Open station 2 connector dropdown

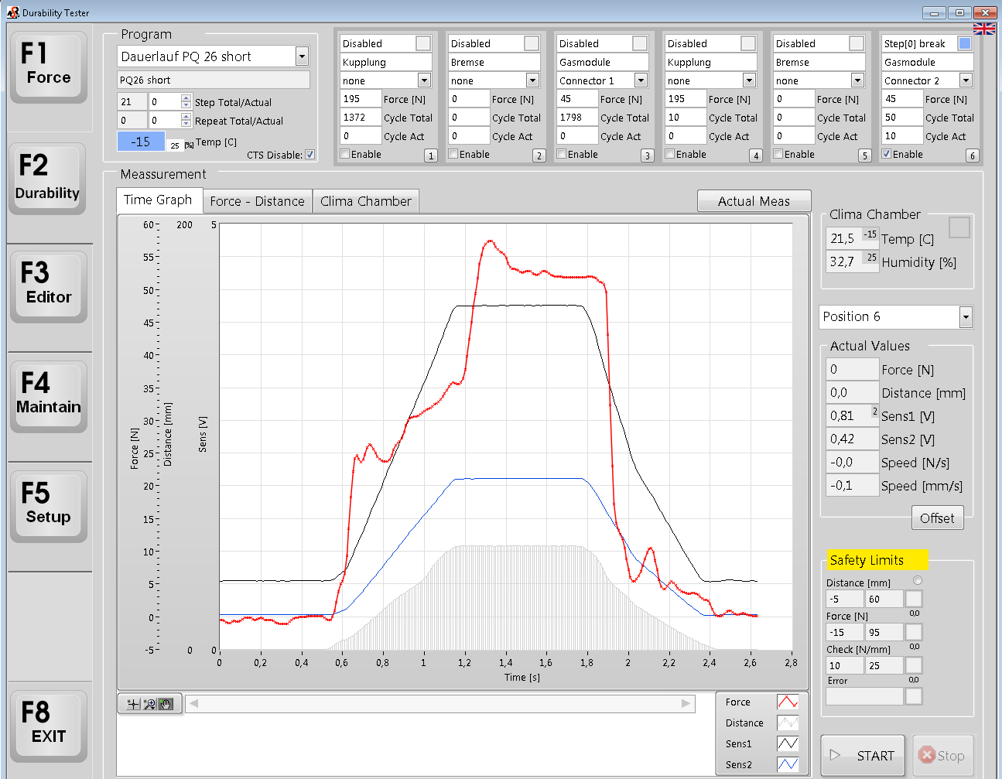coord(532,80)
